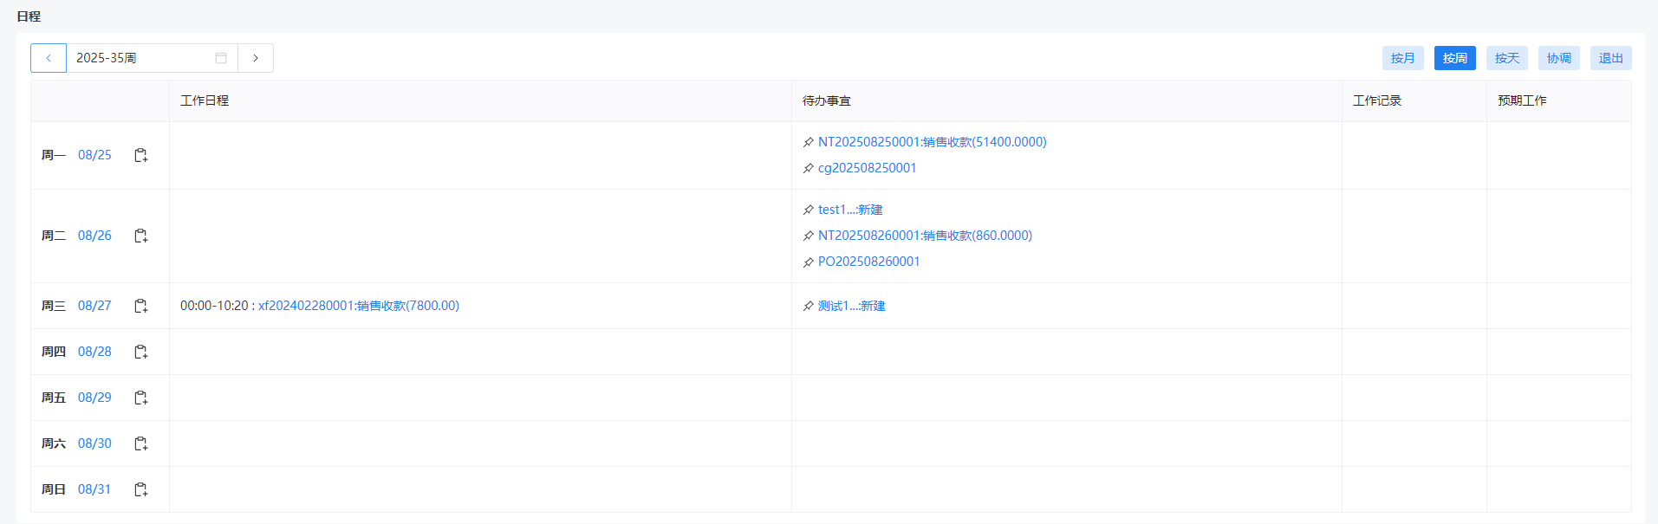Switch to 按天 day view
The width and height of the screenshot is (1658, 524).
[1506, 58]
